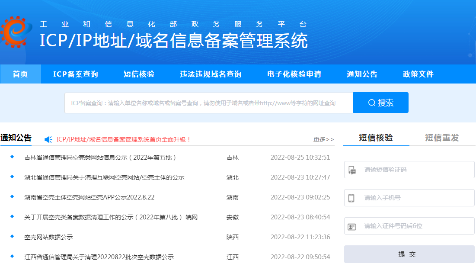Switch to the 短信重发 tab
Image resolution: width=476 pixels, height=270 pixels.
tap(442, 138)
